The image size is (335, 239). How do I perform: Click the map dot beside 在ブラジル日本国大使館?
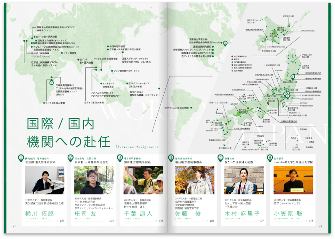(191, 108)
